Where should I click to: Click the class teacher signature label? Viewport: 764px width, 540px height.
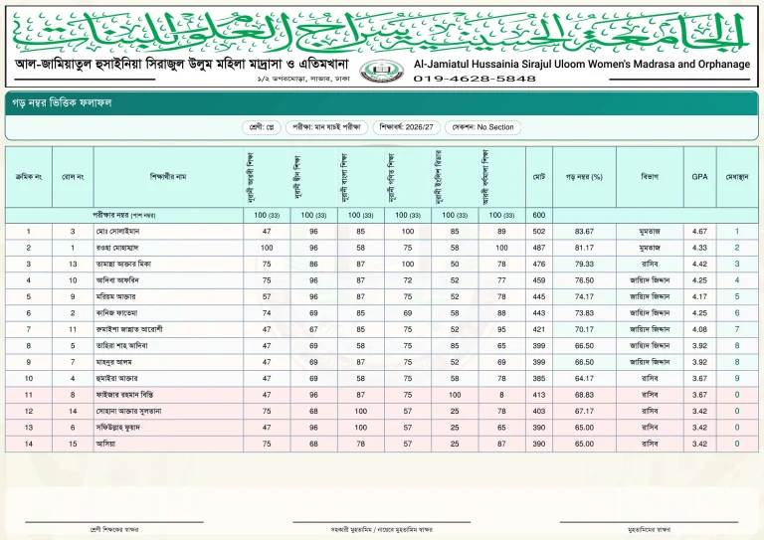coord(114,529)
